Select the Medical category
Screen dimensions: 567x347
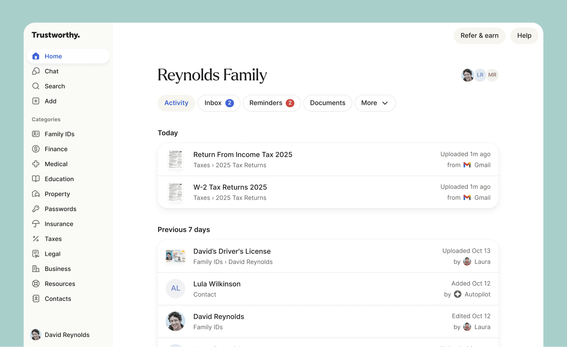click(56, 164)
